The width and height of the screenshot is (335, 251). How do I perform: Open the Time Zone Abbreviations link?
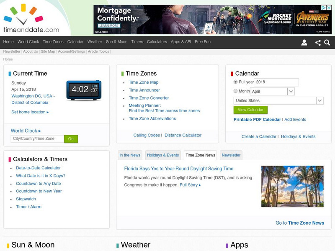coord(152,118)
